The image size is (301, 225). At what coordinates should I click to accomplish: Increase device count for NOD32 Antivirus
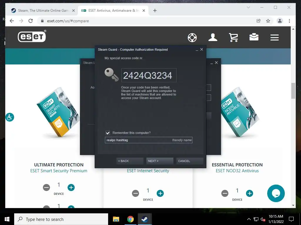pos(250,193)
